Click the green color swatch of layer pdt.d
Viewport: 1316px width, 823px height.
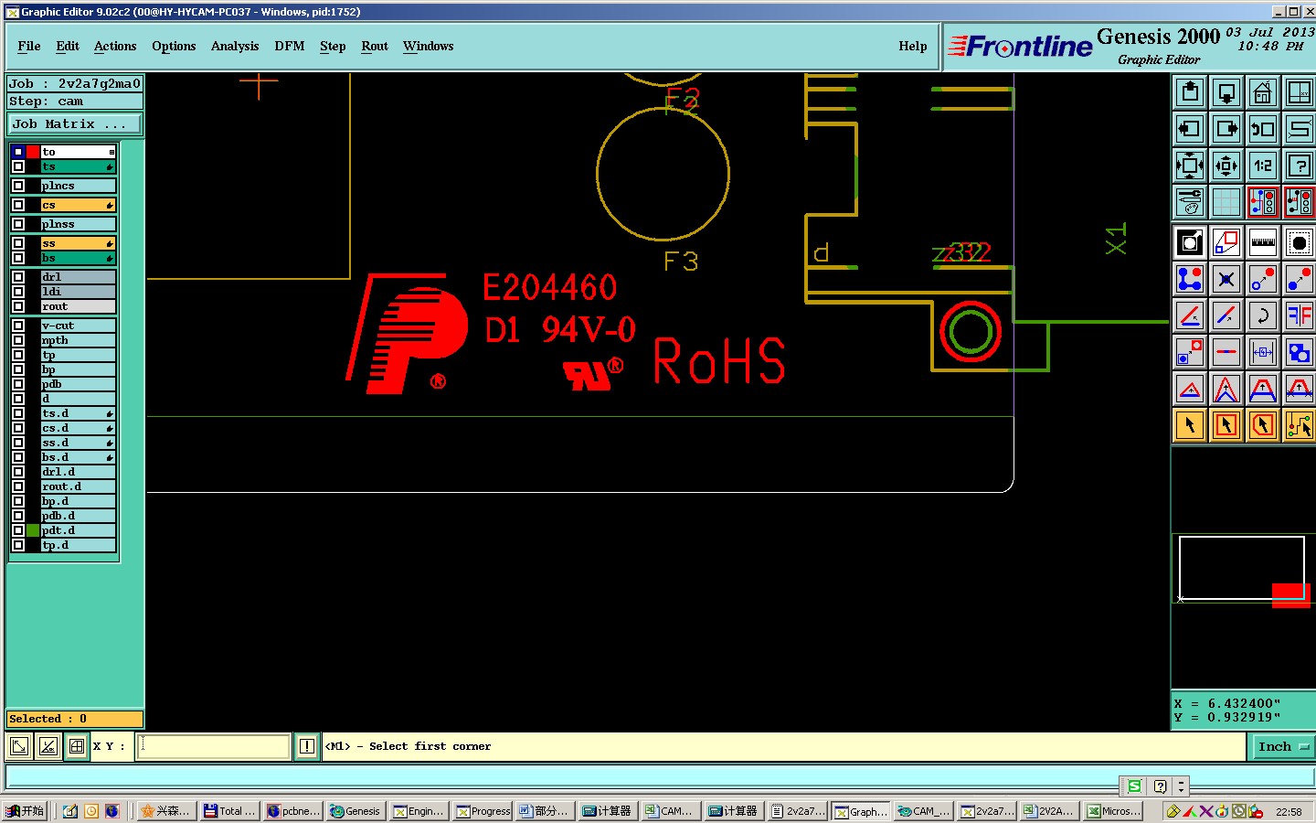[33, 530]
